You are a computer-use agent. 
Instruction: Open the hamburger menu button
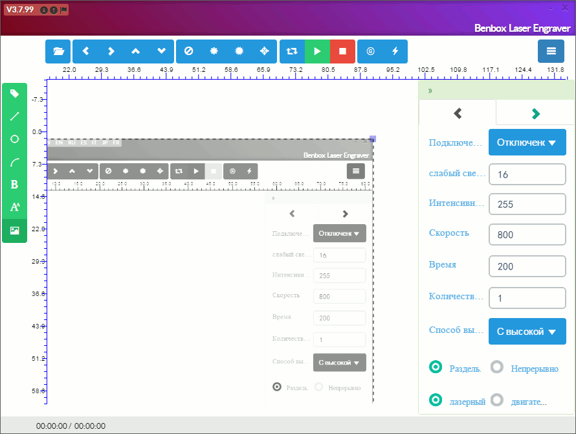[x=551, y=51]
